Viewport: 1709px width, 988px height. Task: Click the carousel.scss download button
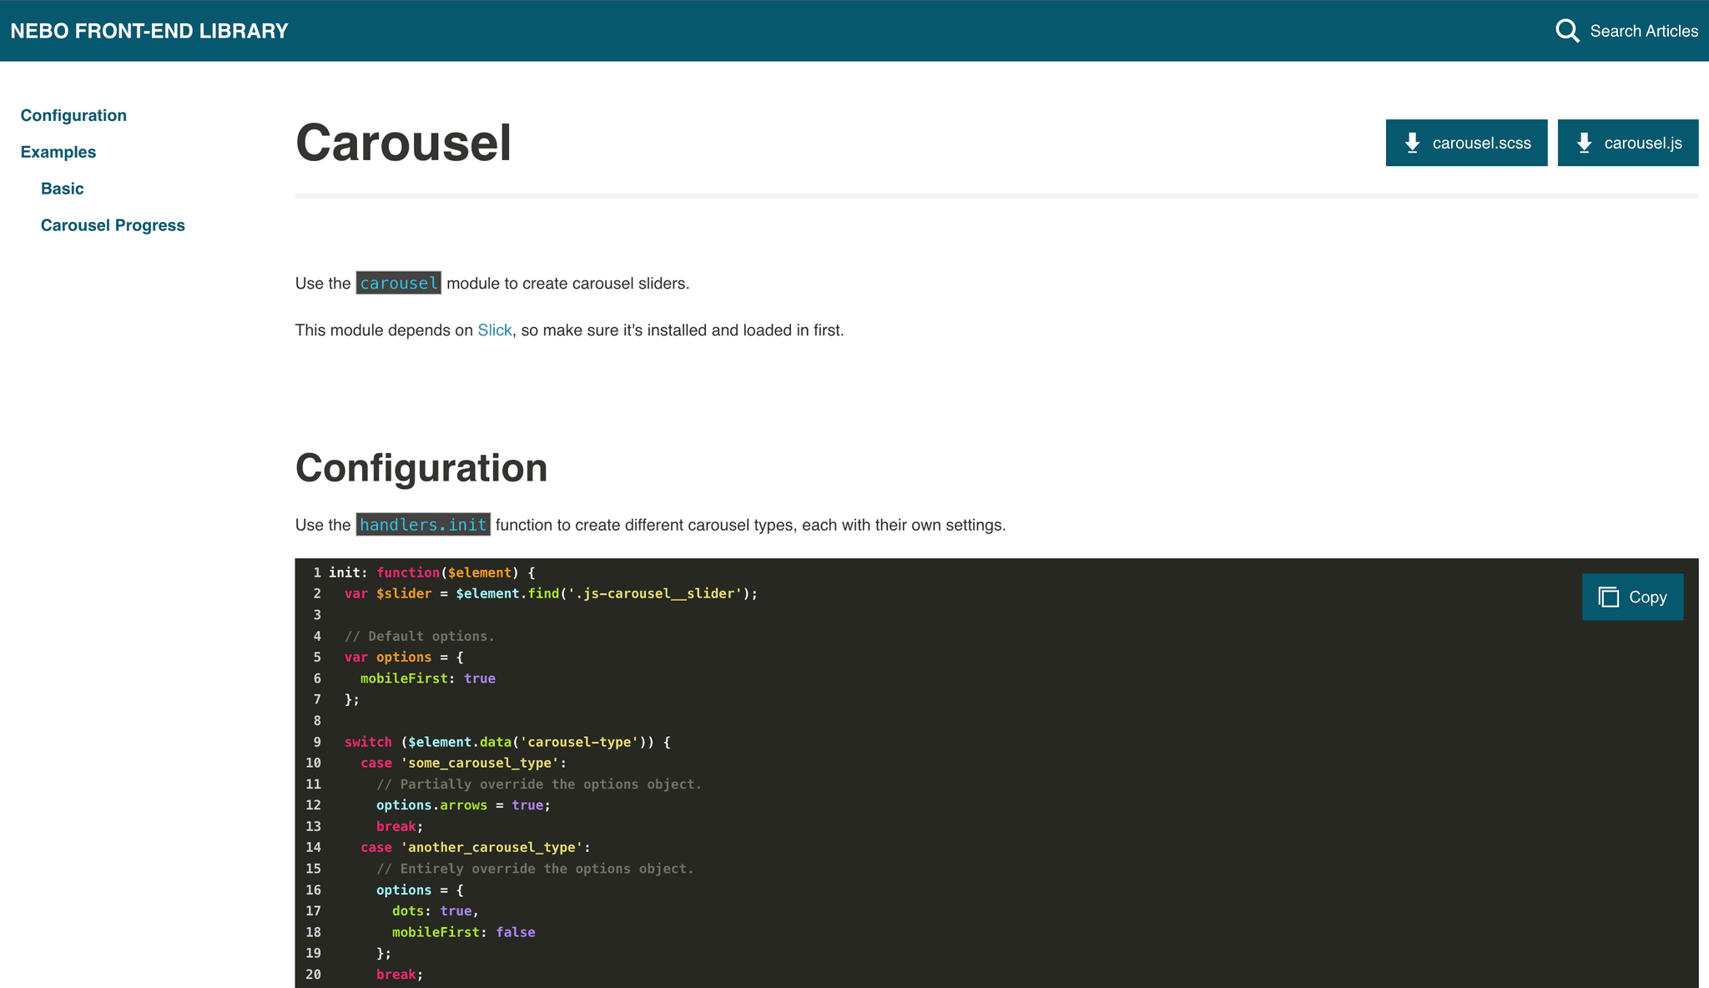tap(1465, 143)
